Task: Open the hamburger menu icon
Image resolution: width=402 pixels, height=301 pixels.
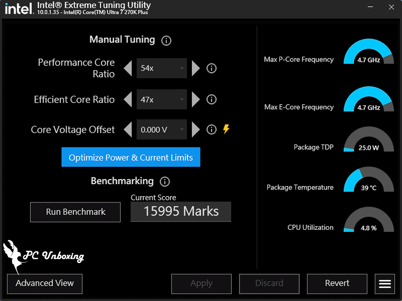Action: coord(385,284)
